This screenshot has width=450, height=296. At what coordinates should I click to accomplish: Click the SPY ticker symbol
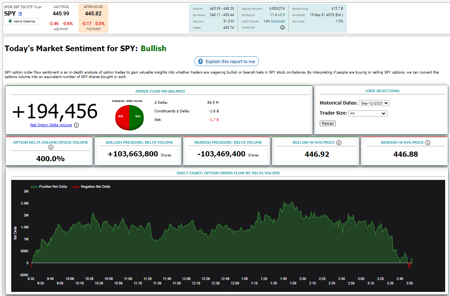coord(10,13)
